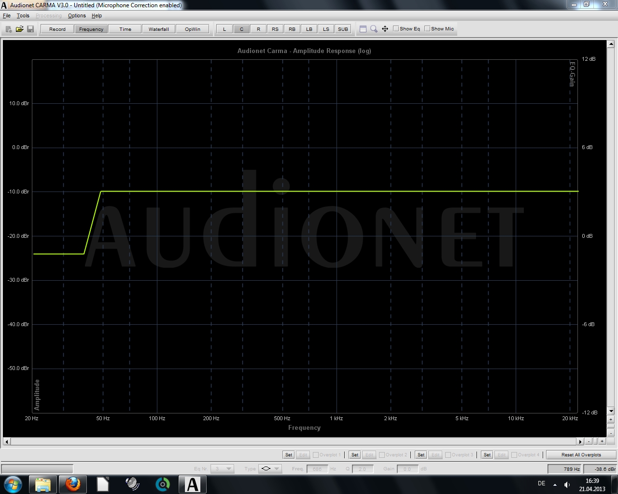Open the green circular taskbar app
This screenshot has height=494, width=618.
click(x=163, y=484)
